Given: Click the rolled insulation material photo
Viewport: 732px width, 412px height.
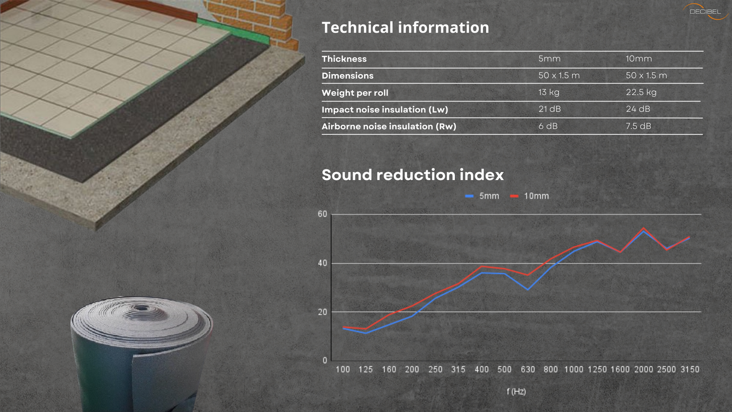Looking at the screenshot, I should (142, 354).
